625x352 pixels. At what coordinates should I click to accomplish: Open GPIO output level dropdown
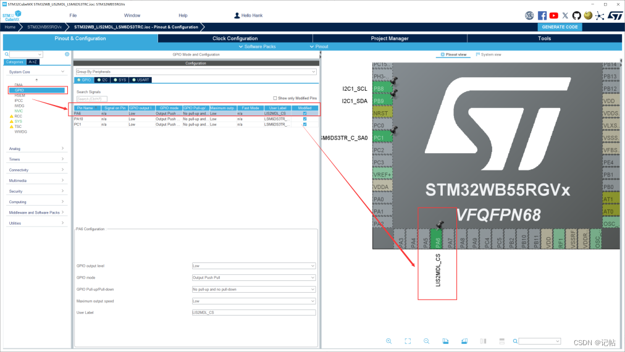pos(254,266)
